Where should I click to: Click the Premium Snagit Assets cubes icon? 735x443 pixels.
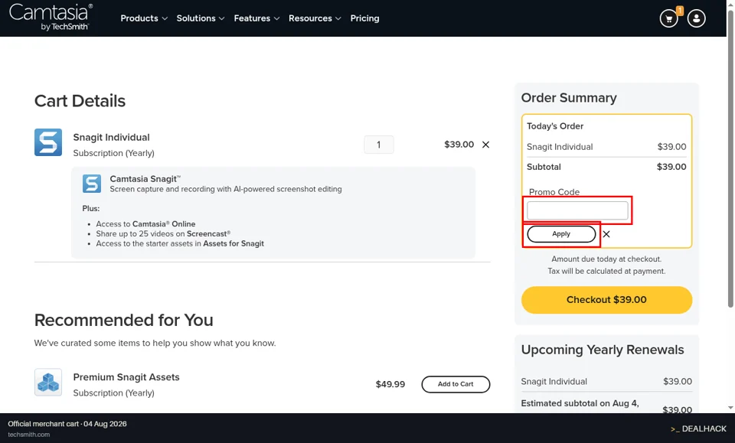(x=47, y=382)
